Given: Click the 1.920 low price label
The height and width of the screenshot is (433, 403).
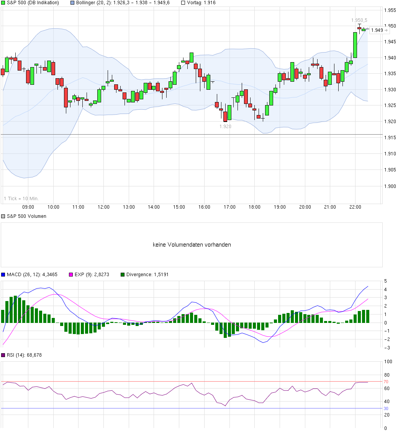Looking at the screenshot, I should tap(225, 127).
